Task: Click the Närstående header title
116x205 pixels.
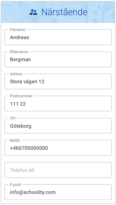Action: 64,12
